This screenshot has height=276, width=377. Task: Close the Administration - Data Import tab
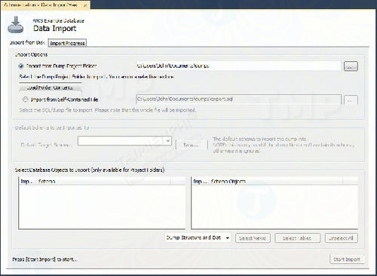click(85, 5)
